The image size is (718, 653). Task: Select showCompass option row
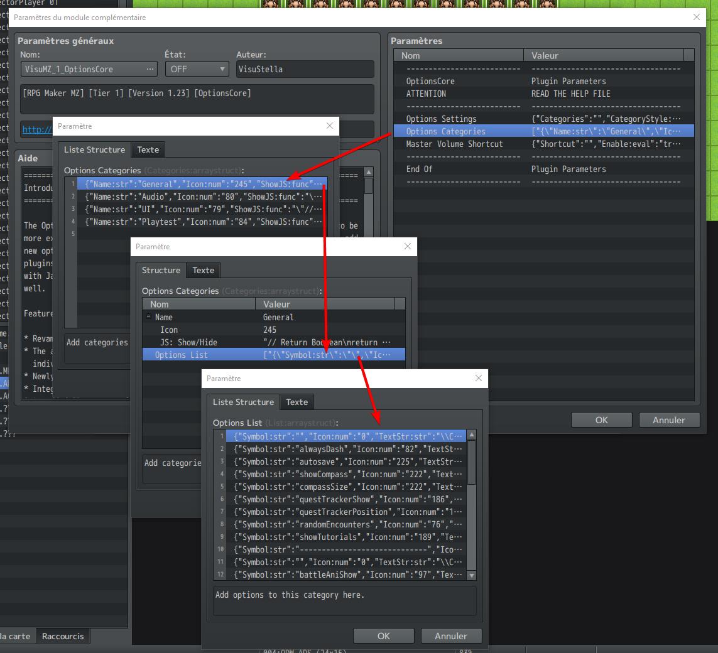[x=346, y=475]
